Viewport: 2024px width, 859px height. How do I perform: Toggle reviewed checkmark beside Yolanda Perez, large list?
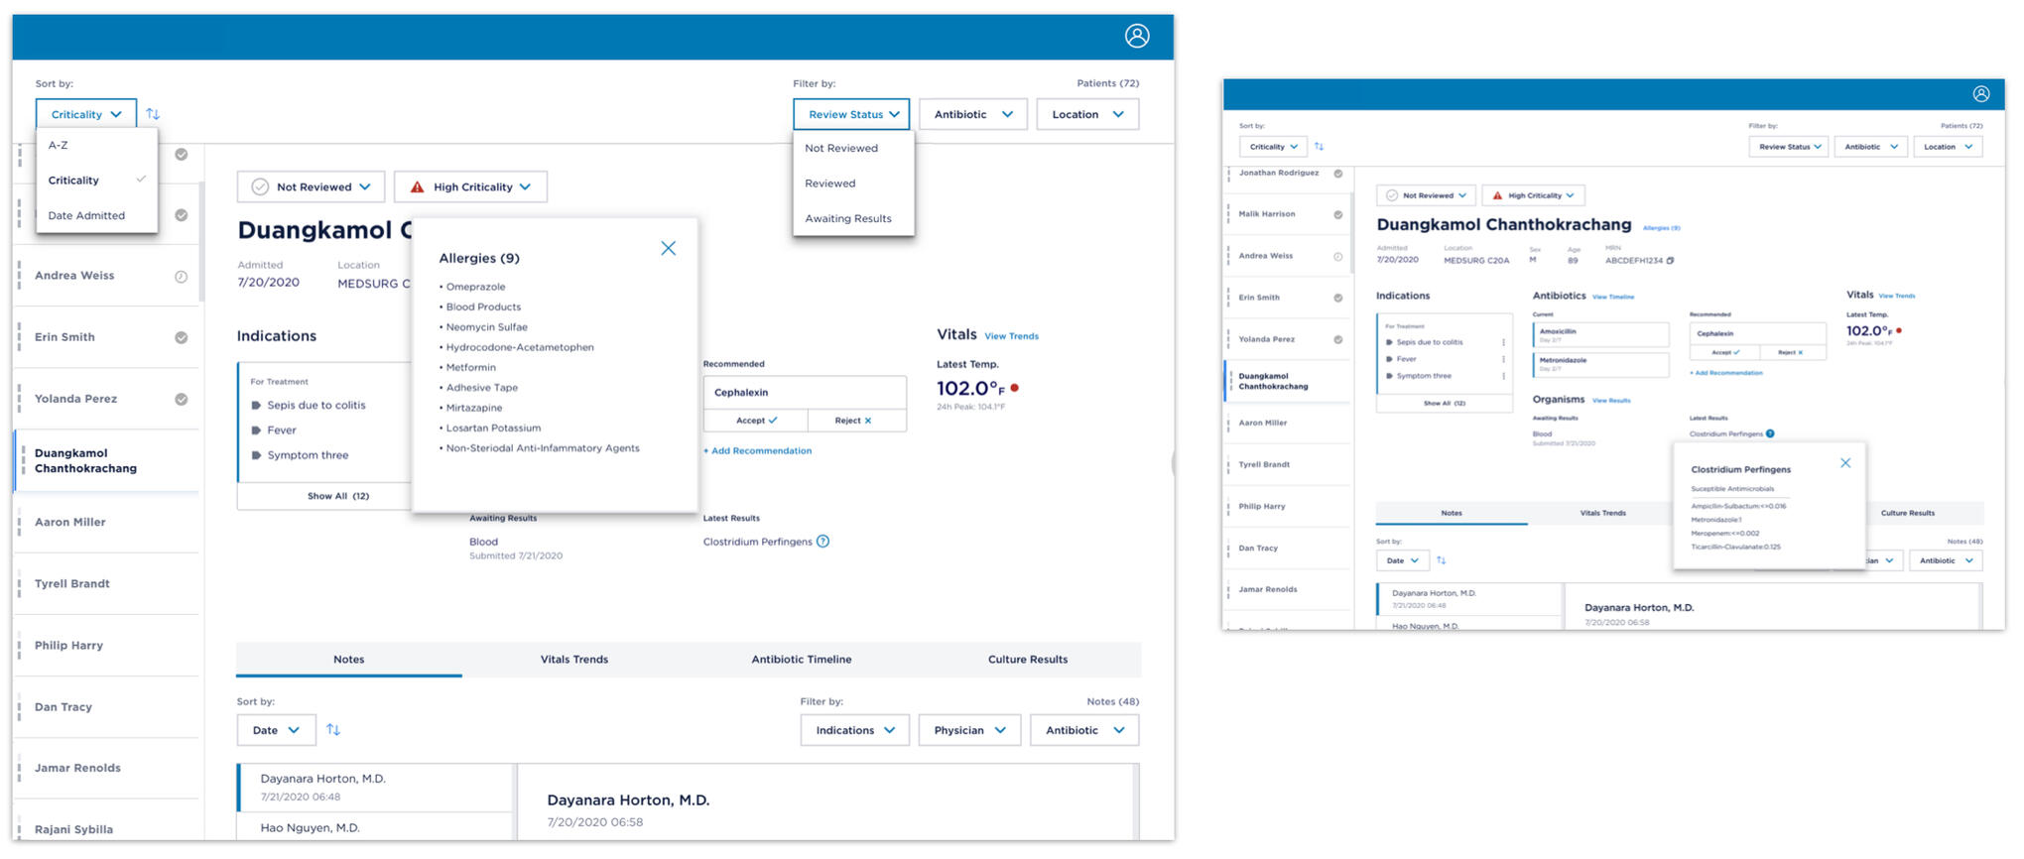(181, 400)
